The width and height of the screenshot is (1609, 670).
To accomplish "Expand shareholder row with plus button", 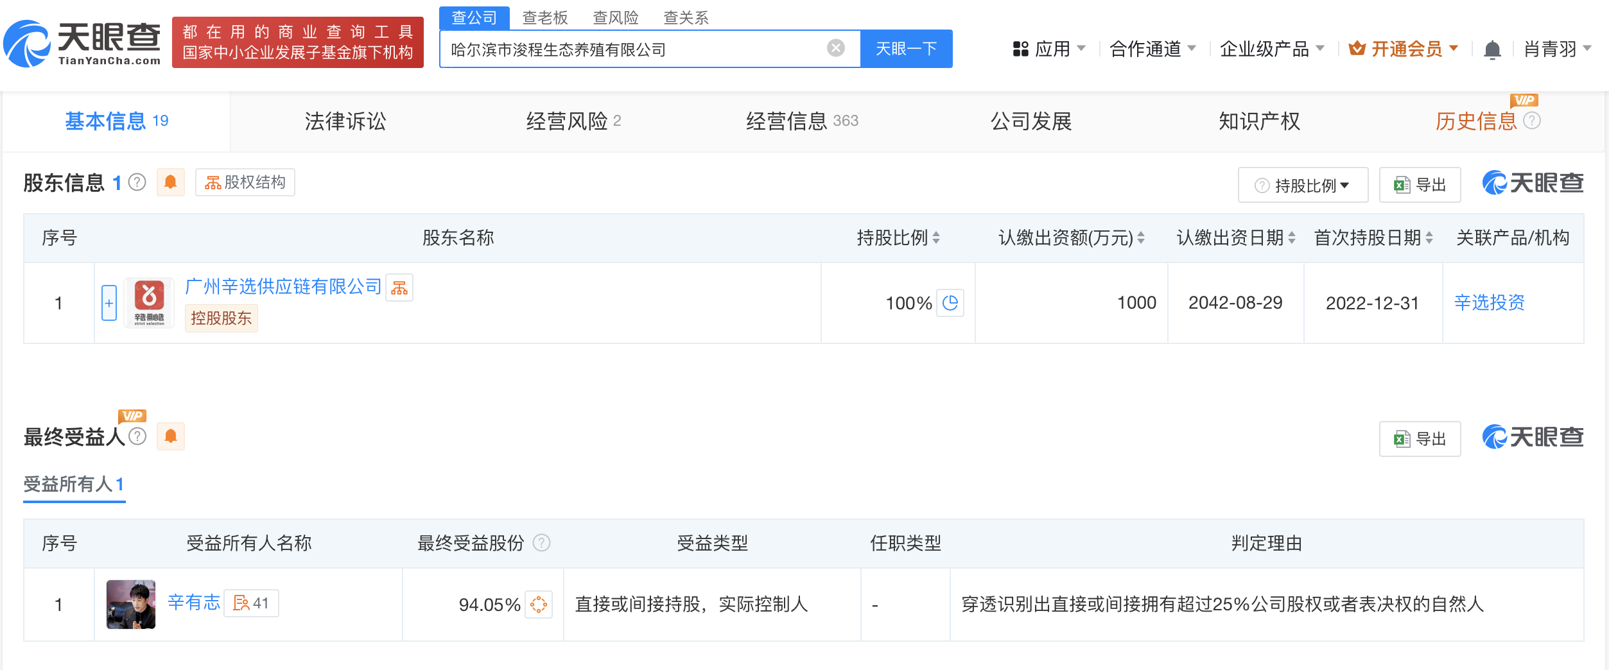I will [109, 303].
